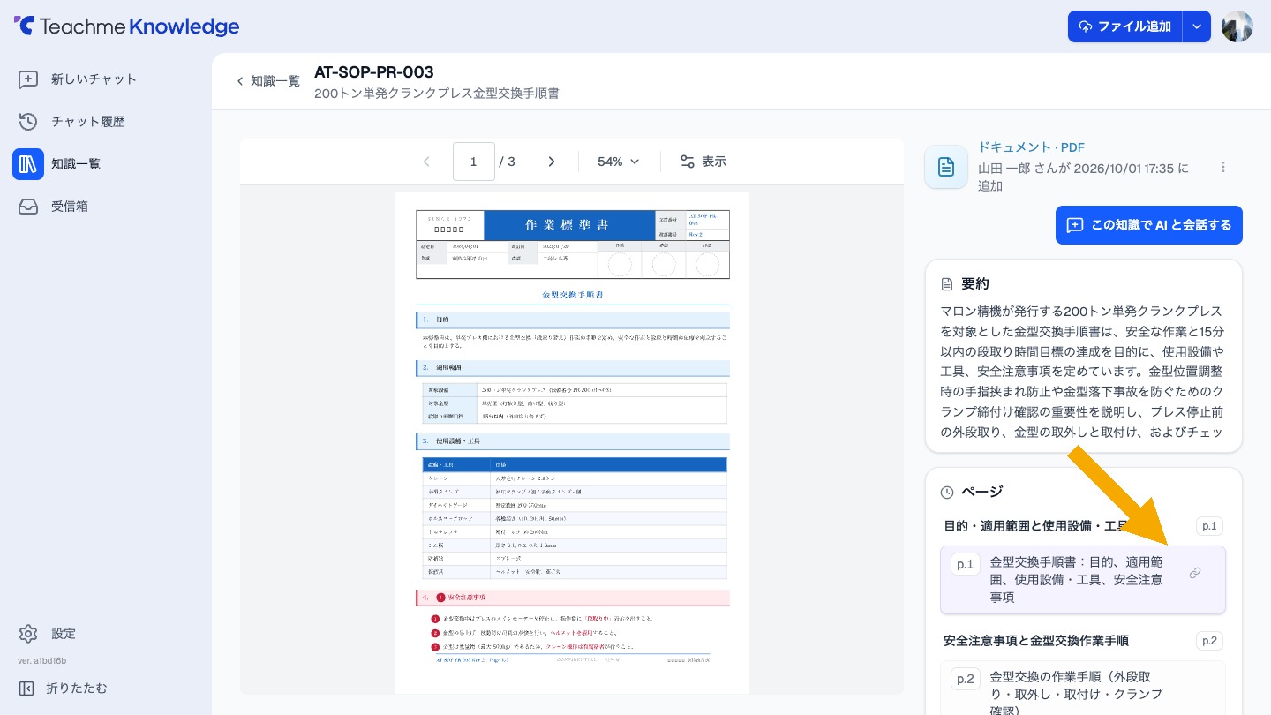1271x715 pixels.
Task: Click the チャット履歴 clock icon
Action: (x=28, y=122)
